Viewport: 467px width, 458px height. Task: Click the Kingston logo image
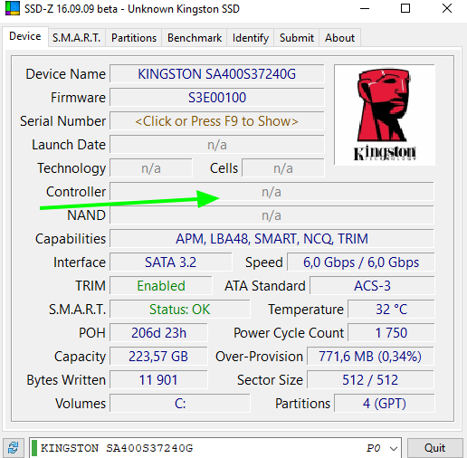385,115
